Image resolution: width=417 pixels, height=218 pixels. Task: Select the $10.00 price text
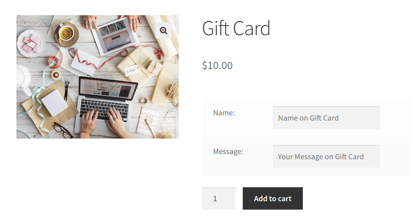[x=217, y=65]
